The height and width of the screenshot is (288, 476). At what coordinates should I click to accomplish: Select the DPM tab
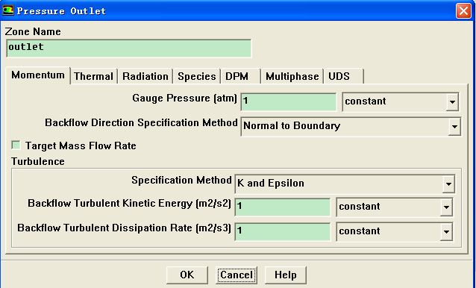click(x=239, y=76)
